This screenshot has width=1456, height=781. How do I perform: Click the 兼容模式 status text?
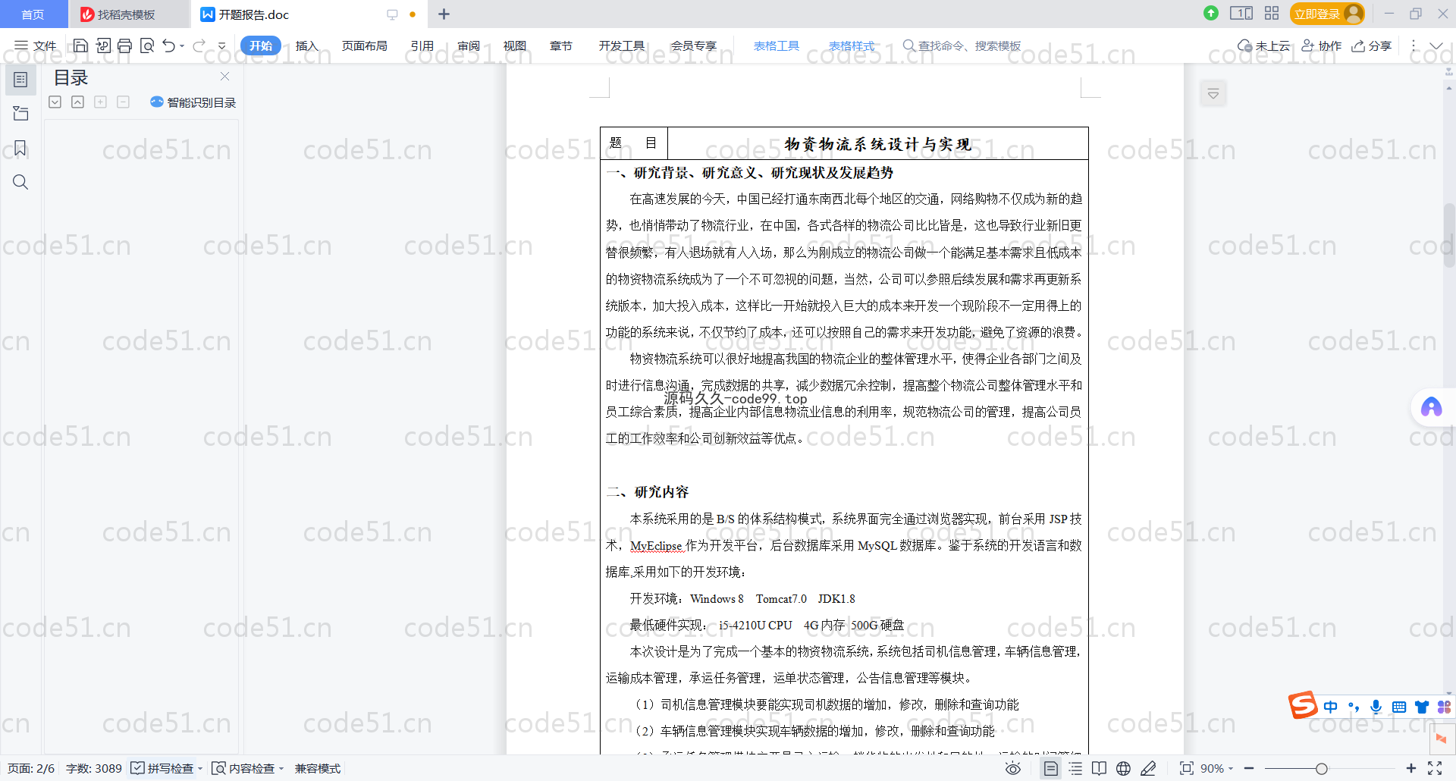click(x=318, y=768)
